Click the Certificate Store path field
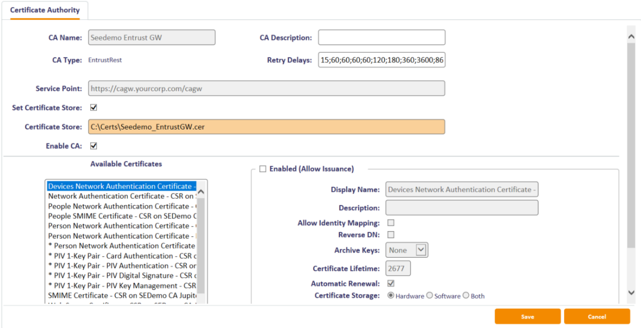 266,127
